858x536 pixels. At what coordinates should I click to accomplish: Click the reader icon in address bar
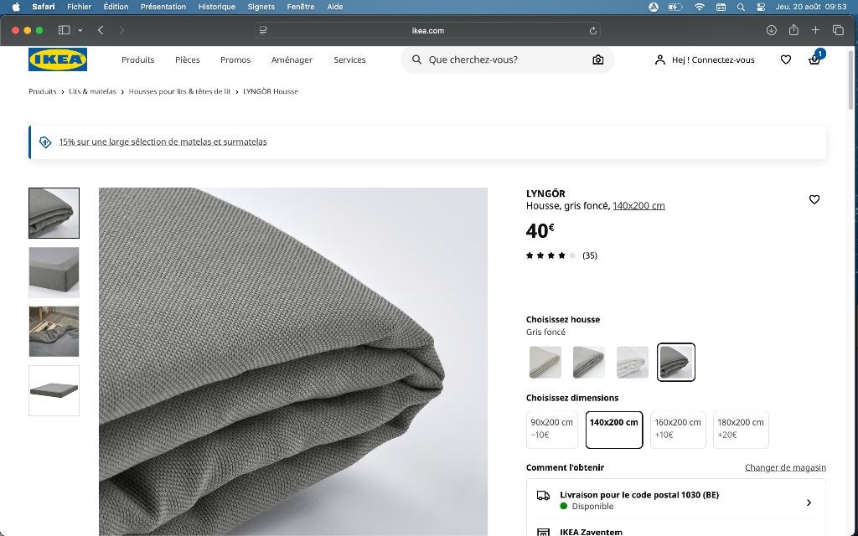[263, 31]
